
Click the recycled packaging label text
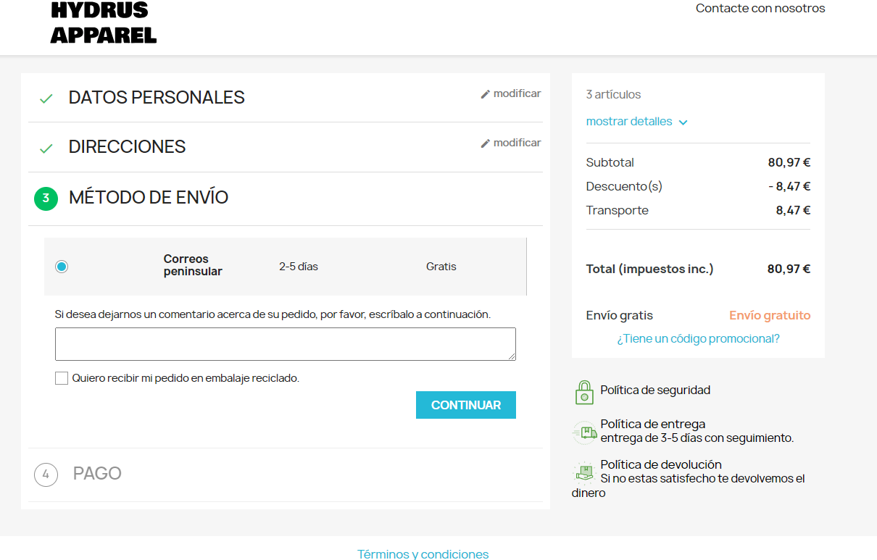pyautogui.click(x=186, y=378)
